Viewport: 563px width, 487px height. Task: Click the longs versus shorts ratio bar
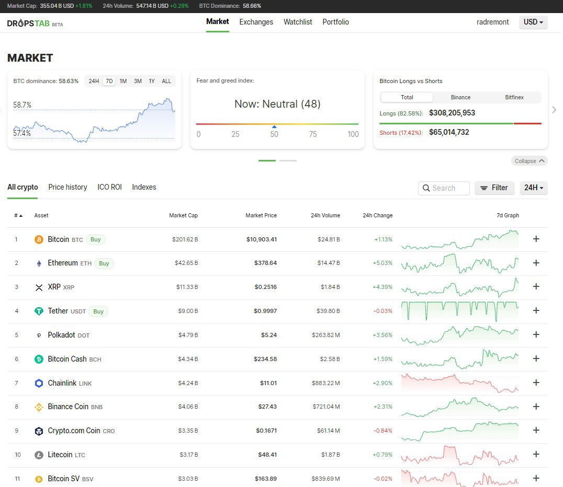pyautogui.click(x=460, y=123)
